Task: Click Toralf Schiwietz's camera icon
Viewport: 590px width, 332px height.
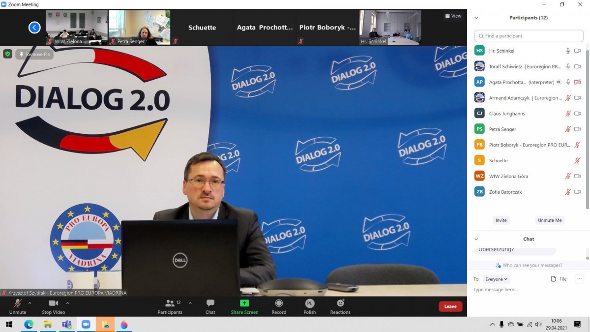Action: [x=578, y=66]
